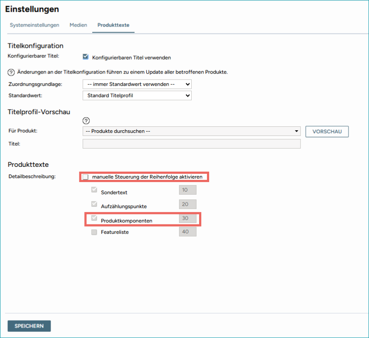The width and height of the screenshot is (369, 338).
Task: Toggle the Aufzählungspunkte checkbox
Action: 94,204
